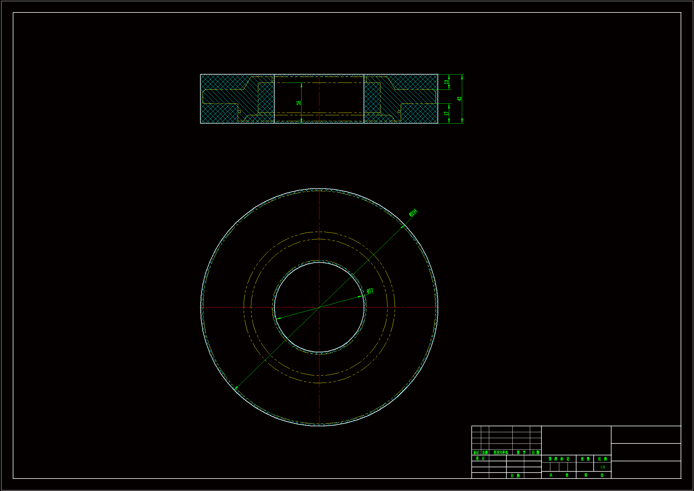694x491 pixels.
Task: Select the Ø204 diameter dimension text
Action: click(x=413, y=213)
